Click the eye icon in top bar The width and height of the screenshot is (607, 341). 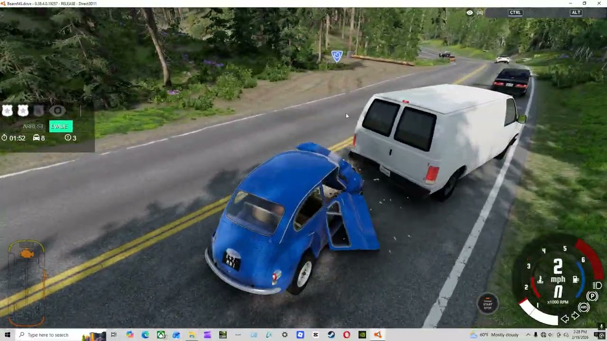469,13
